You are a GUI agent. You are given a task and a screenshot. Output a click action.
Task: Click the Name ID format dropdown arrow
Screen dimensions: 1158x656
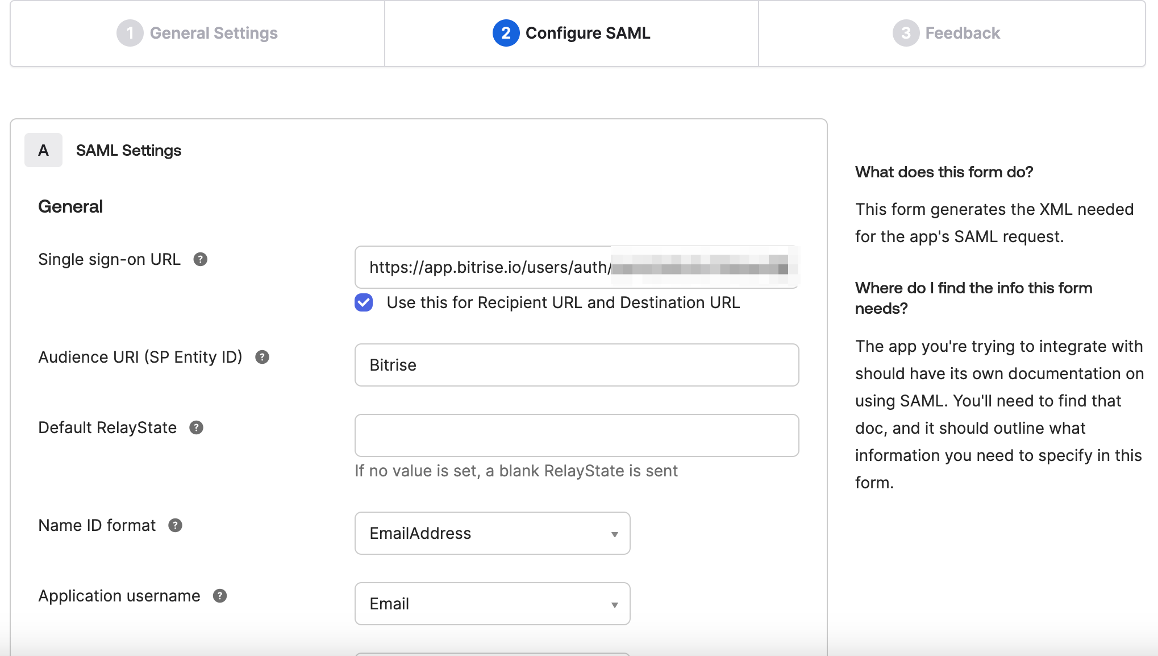point(614,534)
